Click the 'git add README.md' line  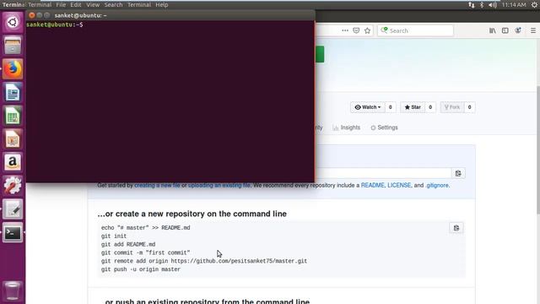pyautogui.click(x=128, y=244)
